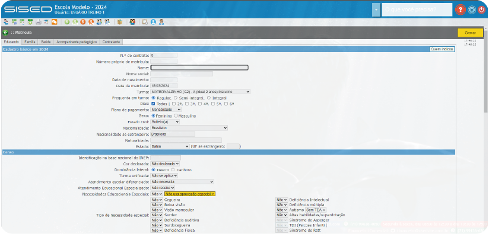This screenshot has width=489, height=234.
Task: Click the colorful group of people icon
Action: coord(132,22)
